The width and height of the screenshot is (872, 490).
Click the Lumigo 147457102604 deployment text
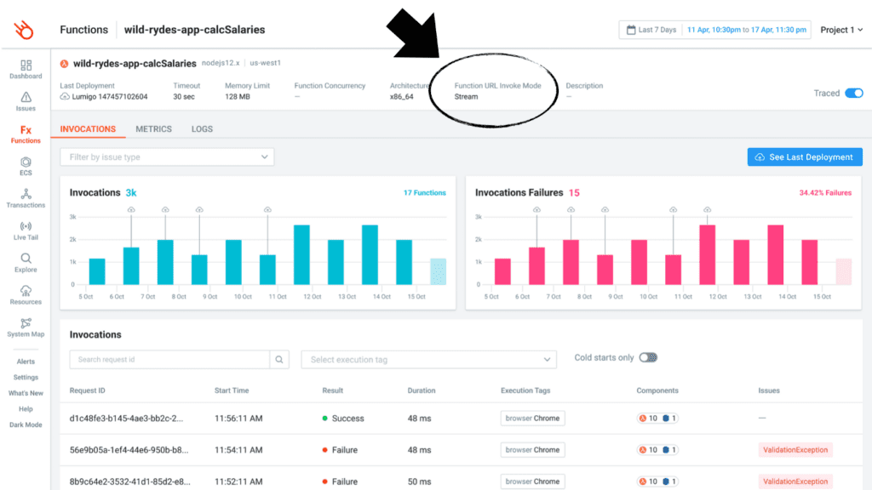[110, 97]
